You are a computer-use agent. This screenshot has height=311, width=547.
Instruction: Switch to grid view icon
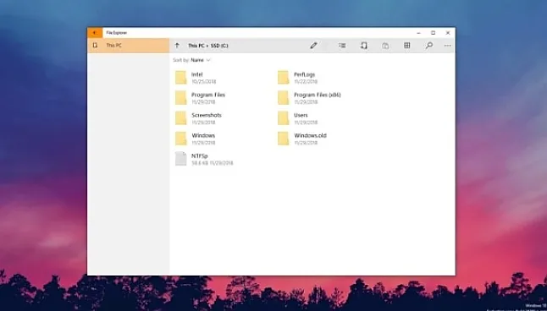pos(407,46)
